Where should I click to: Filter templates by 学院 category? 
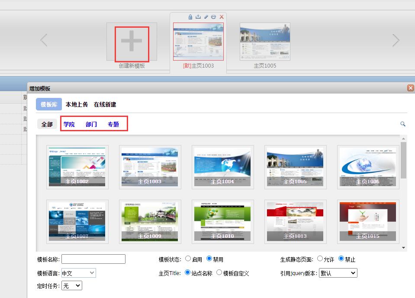(x=69, y=124)
